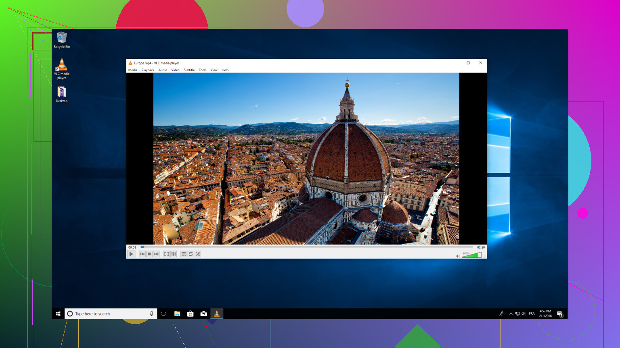This screenshot has height=348, width=620.
Task: Toggle loop repeat mode
Action: click(x=191, y=254)
